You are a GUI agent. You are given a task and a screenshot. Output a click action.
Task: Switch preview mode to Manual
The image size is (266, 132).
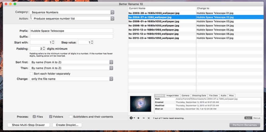pyautogui.click(x=257, y=118)
